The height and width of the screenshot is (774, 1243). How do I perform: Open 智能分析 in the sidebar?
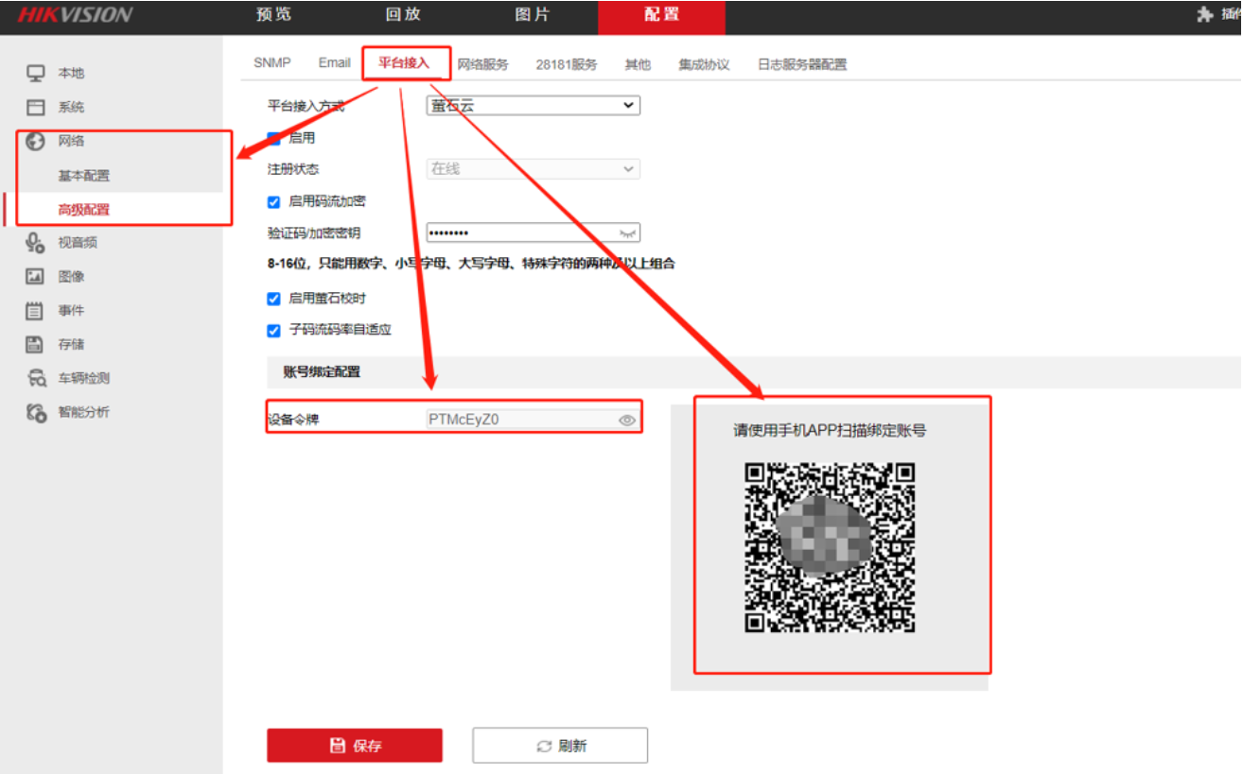pyautogui.click(x=84, y=412)
